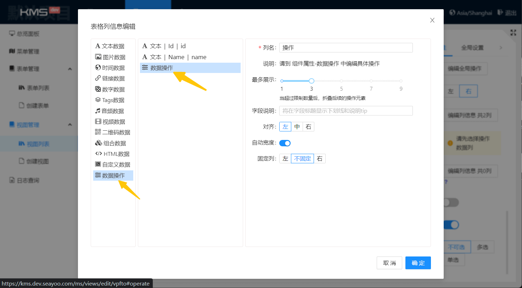Open 日志查询 in the sidebar
The image size is (522, 288).
28,180
